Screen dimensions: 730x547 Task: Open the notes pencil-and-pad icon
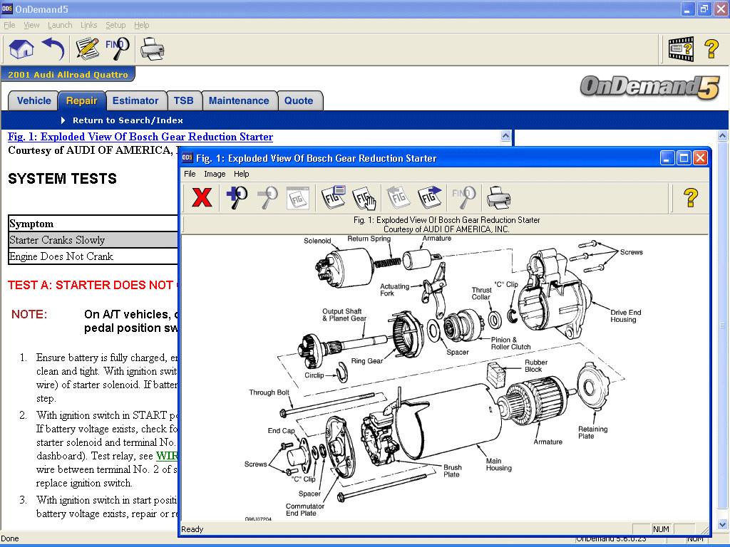(x=87, y=49)
